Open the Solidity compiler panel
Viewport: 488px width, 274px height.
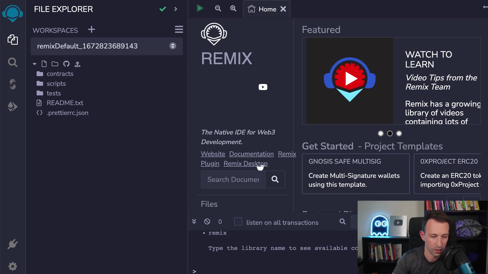tap(13, 84)
